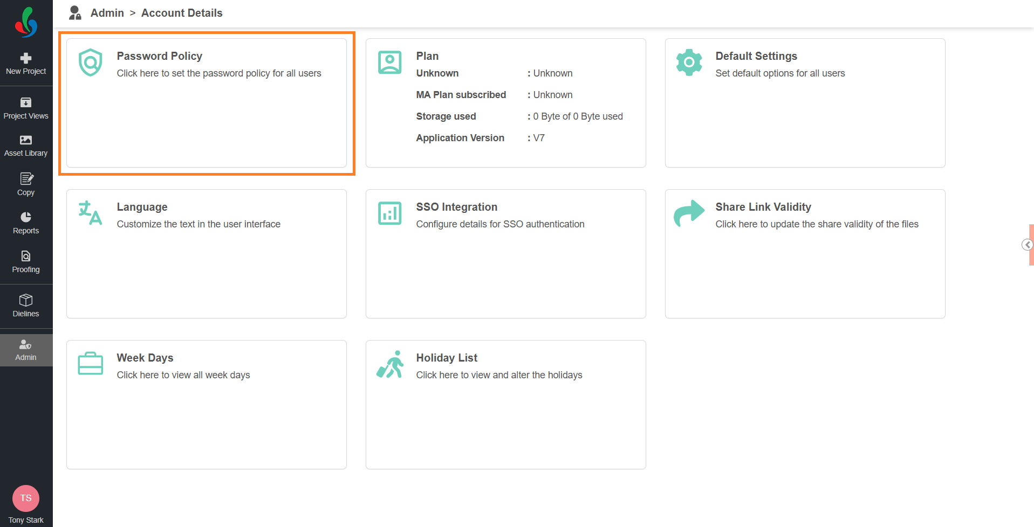
Task: Open the Share Link Validity title
Action: 763,207
